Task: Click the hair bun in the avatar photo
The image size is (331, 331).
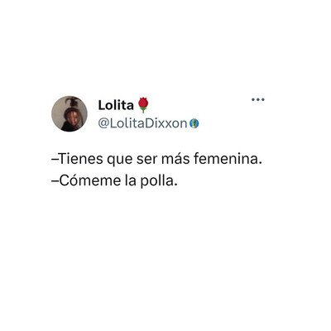Action: pyautogui.click(x=70, y=102)
